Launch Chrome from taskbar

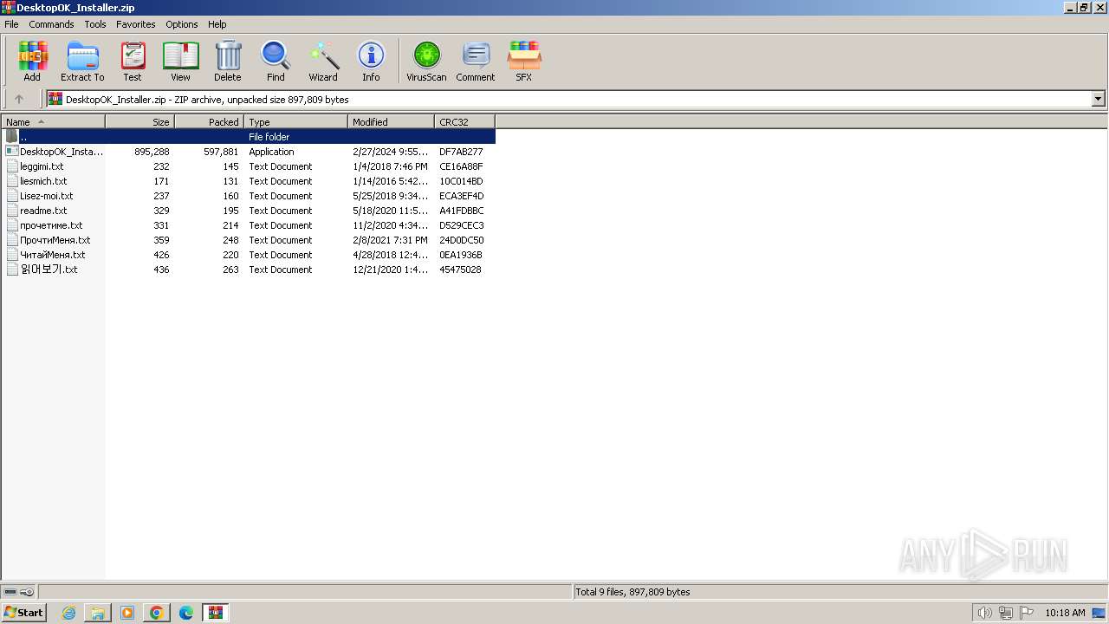pyautogui.click(x=157, y=613)
